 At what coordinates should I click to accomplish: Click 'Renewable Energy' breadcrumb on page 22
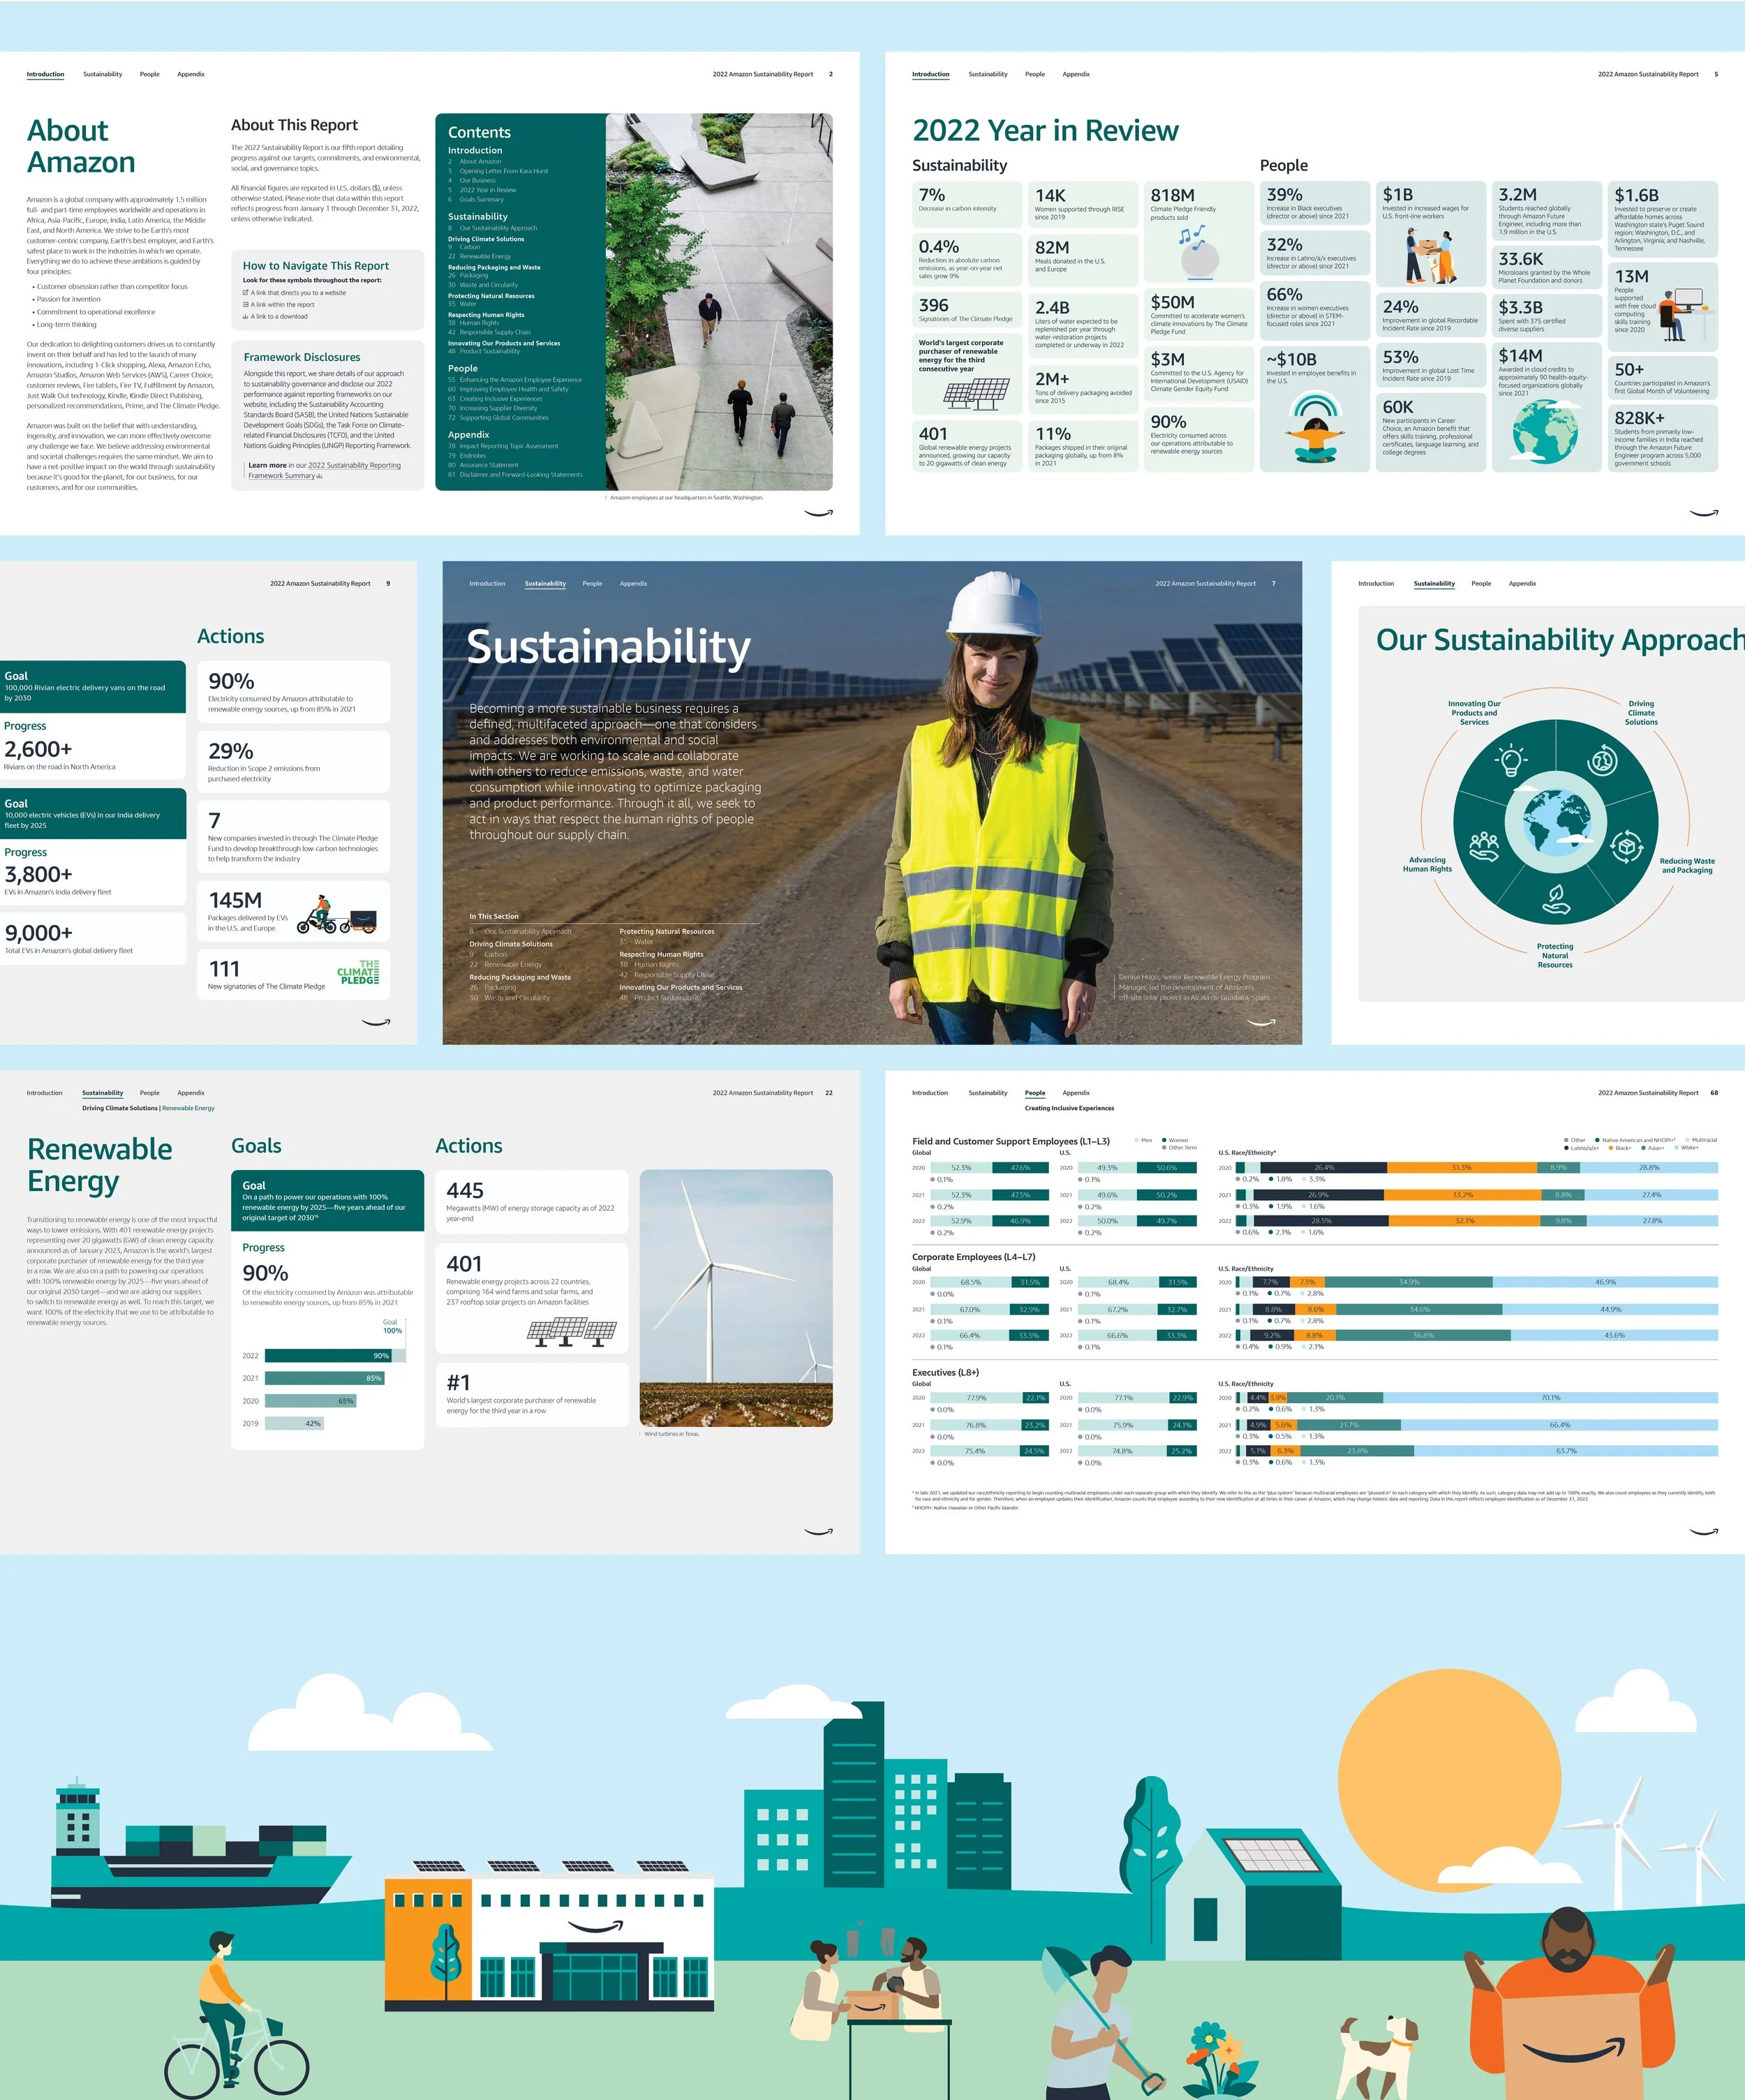(x=189, y=1108)
